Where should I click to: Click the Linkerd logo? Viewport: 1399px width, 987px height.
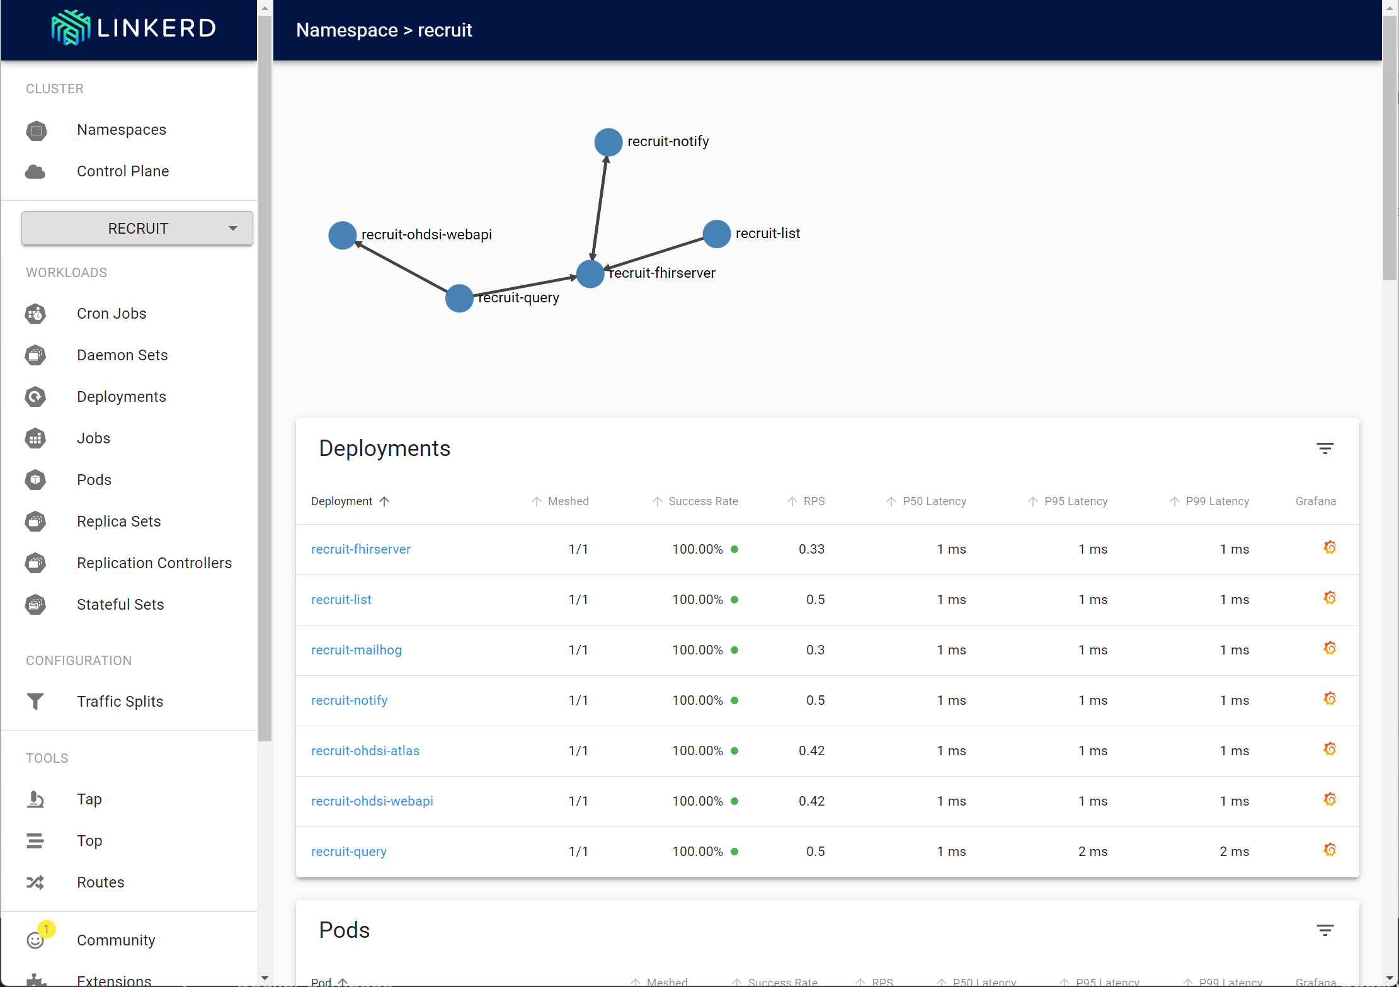[x=133, y=28]
